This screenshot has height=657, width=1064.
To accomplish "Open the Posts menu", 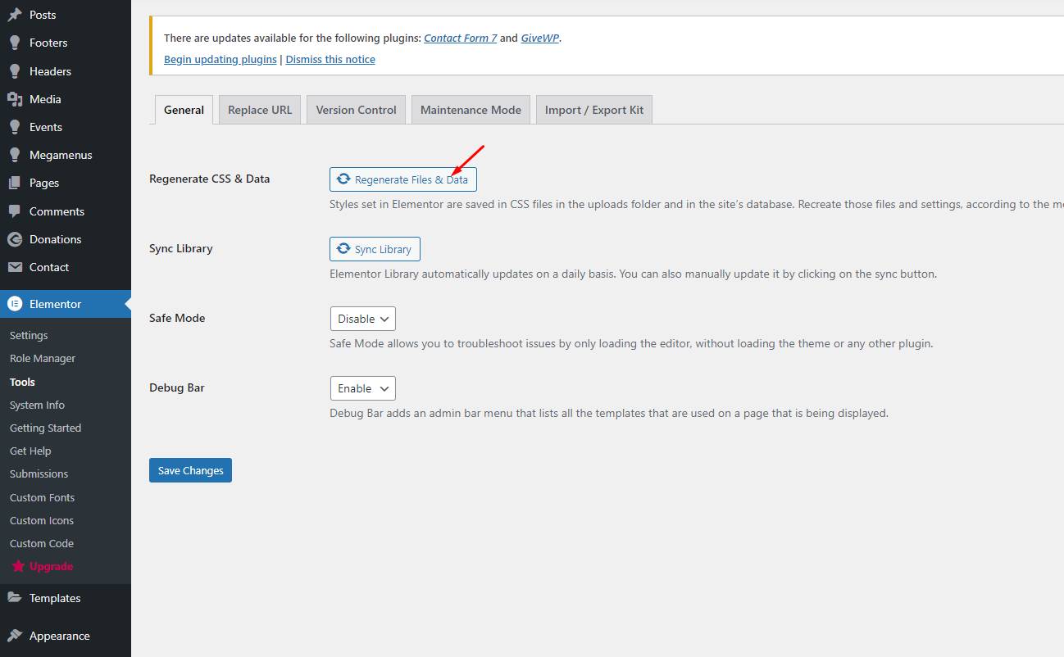I will tap(66, 15).
